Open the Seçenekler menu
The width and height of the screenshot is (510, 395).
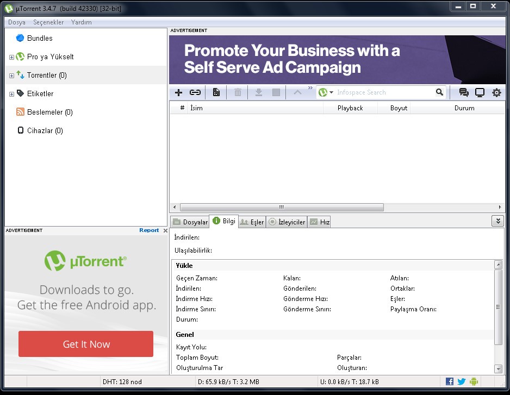48,22
